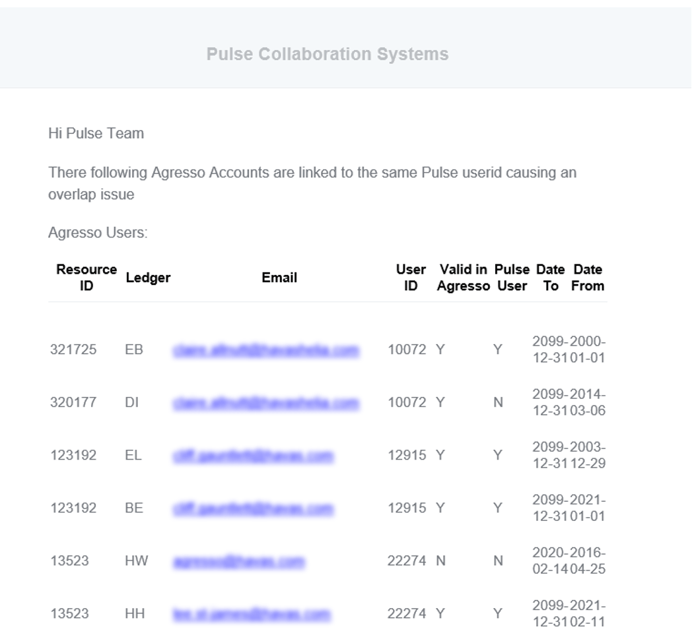Select user ID 22274 in HW row

pyautogui.click(x=407, y=561)
